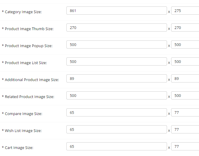Select the Related Product Image height input
The width and height of the screenshot is (199, 156).
click(x=185, y=96)
